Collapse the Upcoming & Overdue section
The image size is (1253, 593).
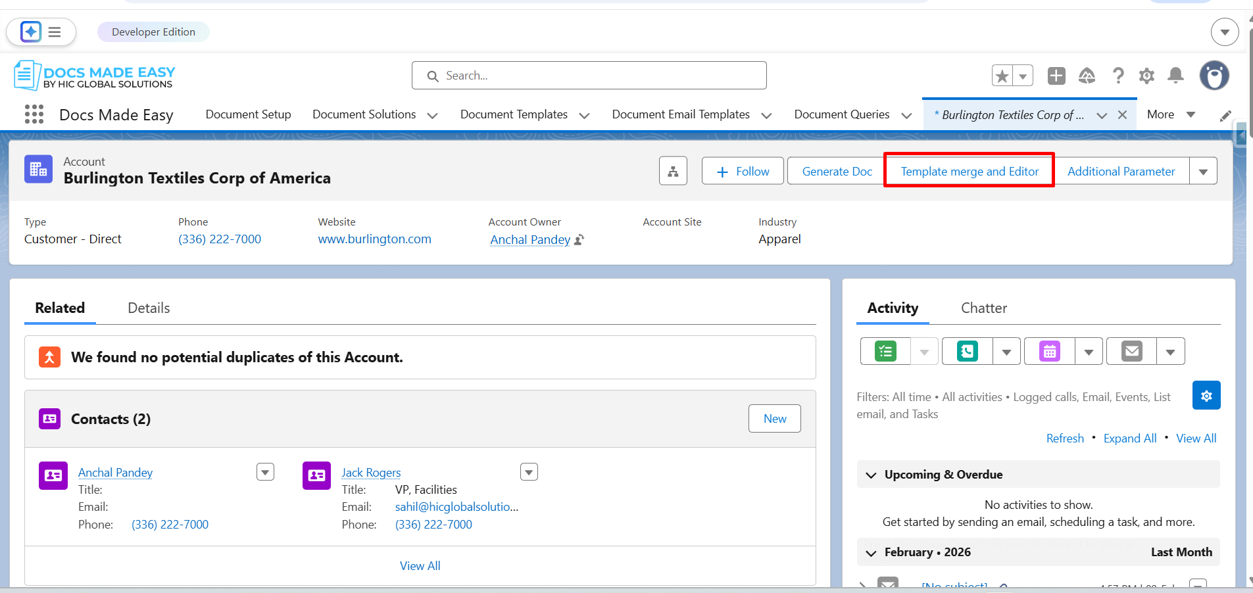[872, 475]
